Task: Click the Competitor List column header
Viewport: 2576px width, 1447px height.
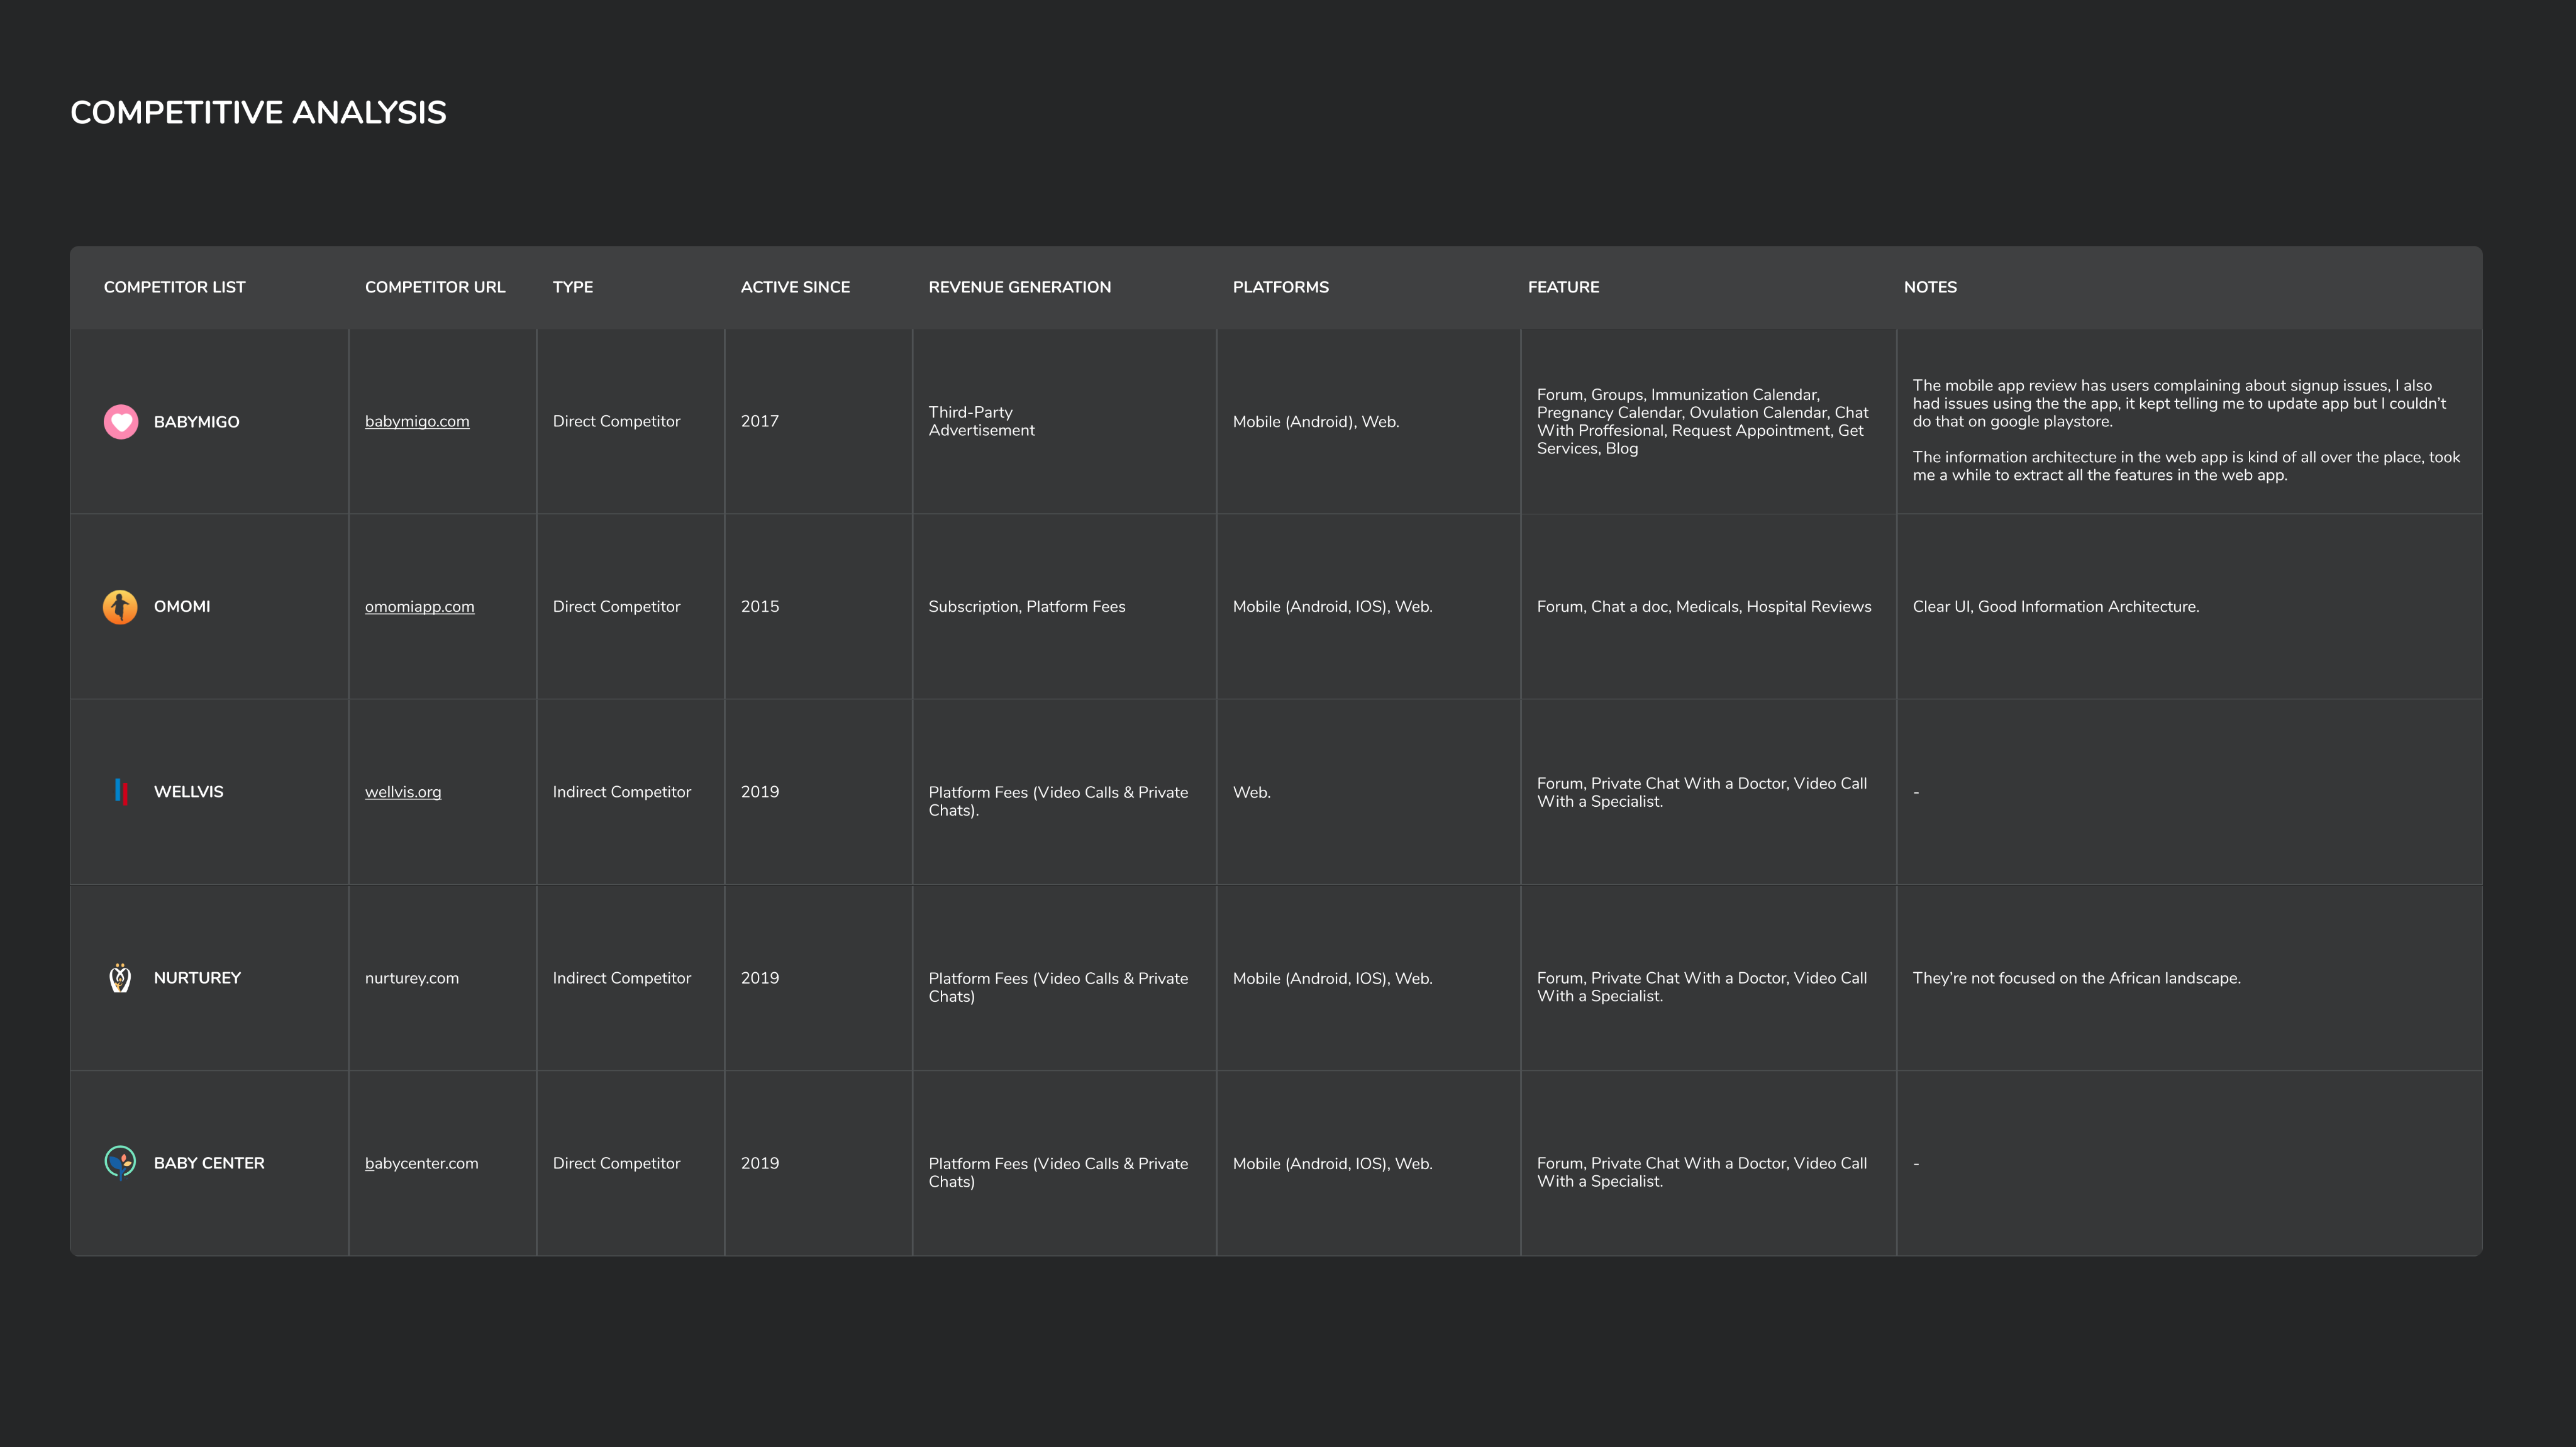Action: tap(174, 287)
